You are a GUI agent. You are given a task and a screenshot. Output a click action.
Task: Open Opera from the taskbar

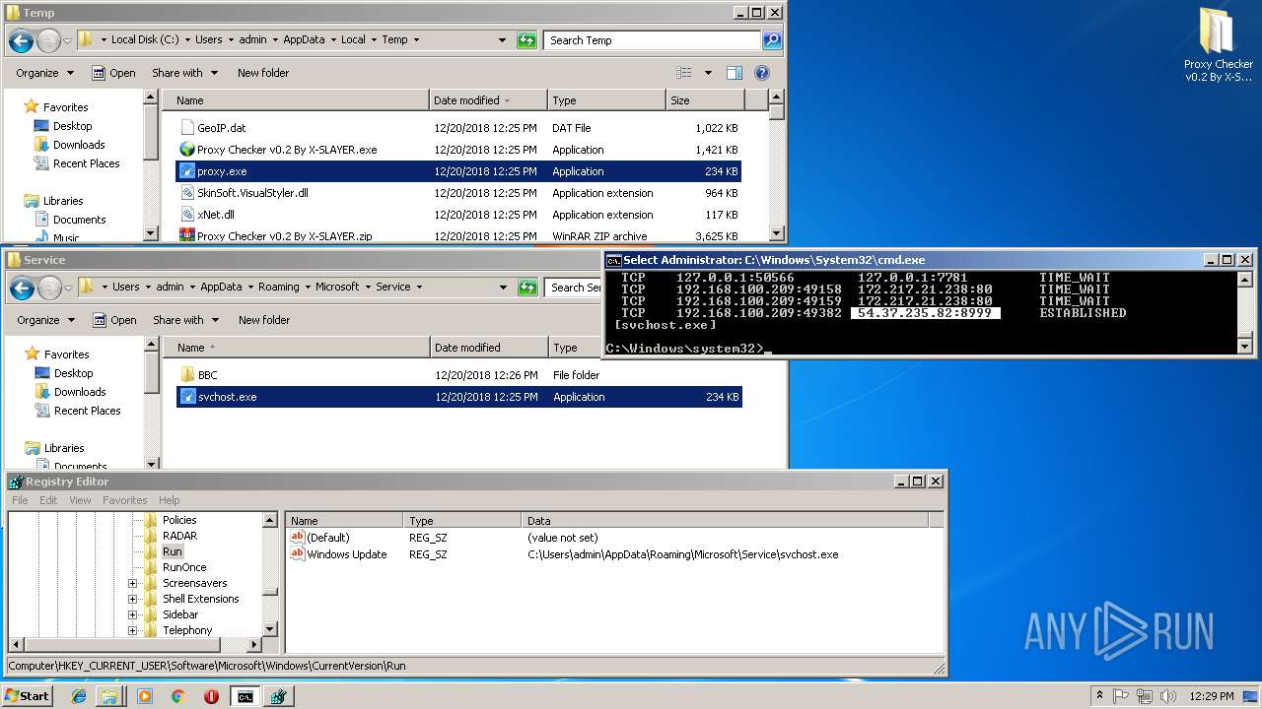pyautogui.click(x=211, y=696)
